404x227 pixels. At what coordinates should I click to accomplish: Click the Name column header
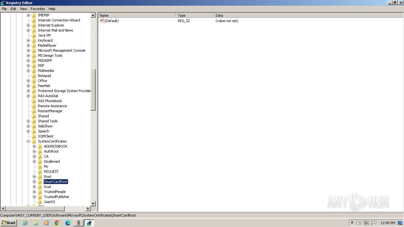coord(137,15)
